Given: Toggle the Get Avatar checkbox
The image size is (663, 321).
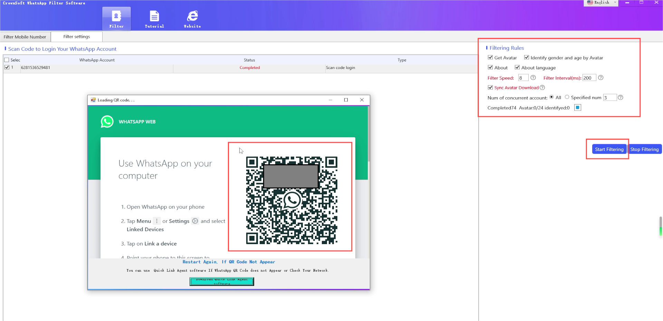Looking at the screenshot, I should (490, 58).
